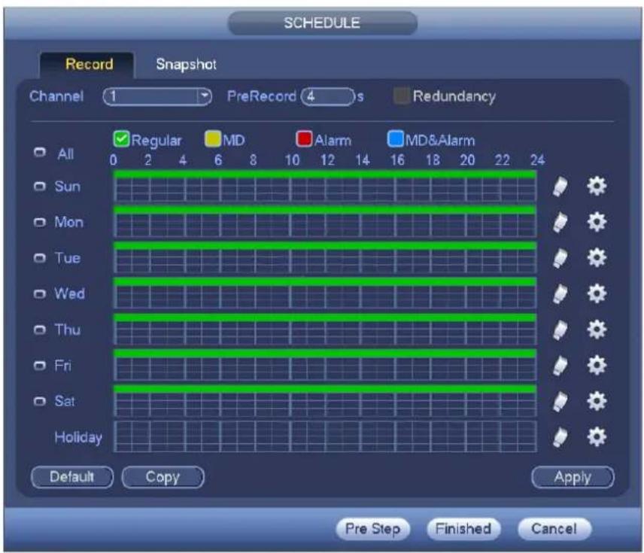Click the Copy button

click(x=163, y=477)
